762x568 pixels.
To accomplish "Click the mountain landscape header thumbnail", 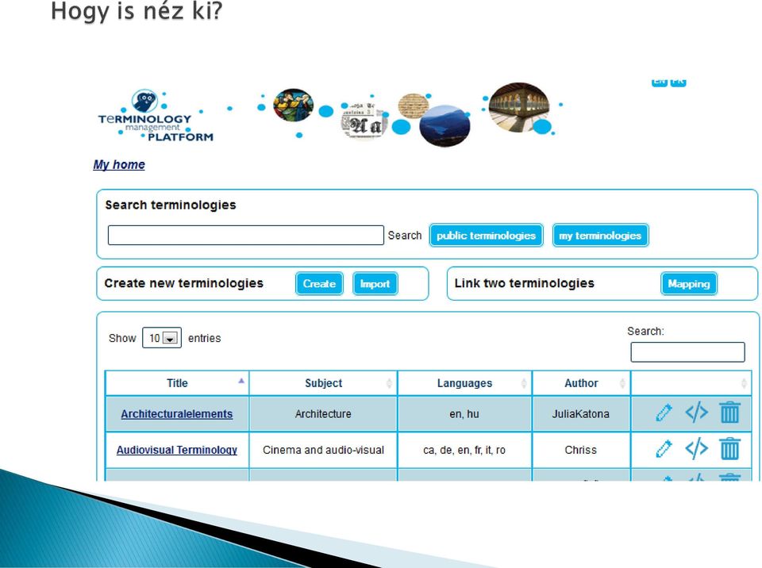I will 444,126.
